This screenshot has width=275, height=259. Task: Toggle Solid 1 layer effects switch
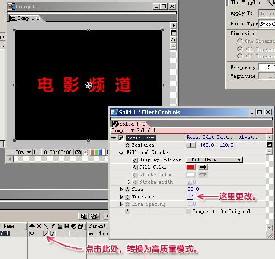53,233
